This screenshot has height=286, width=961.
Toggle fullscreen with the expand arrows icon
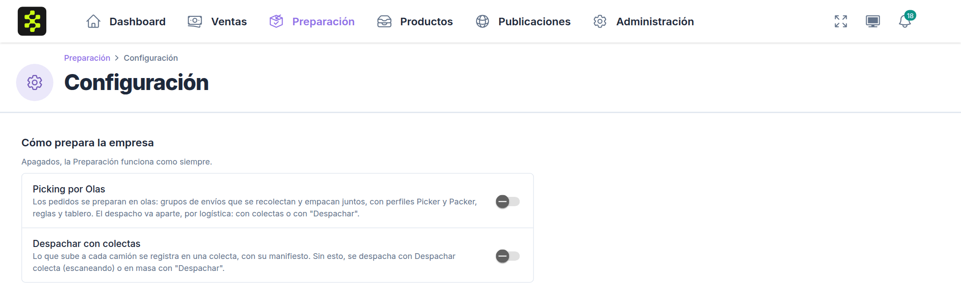pos(841,21)
